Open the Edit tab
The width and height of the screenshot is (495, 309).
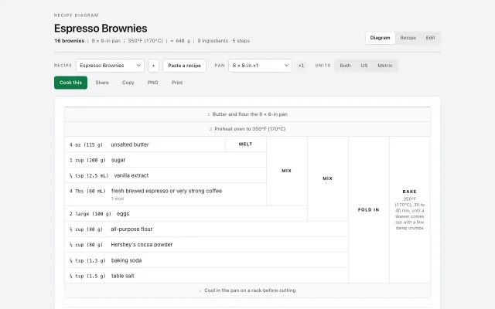pyautogui.click(x=430, y=38)
